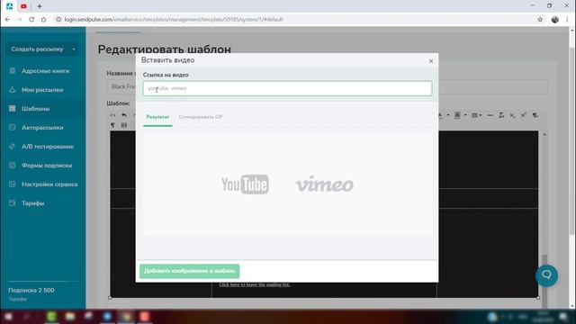
Task: Open Мои рассылки in sidebar
Action: coord(42,90)
